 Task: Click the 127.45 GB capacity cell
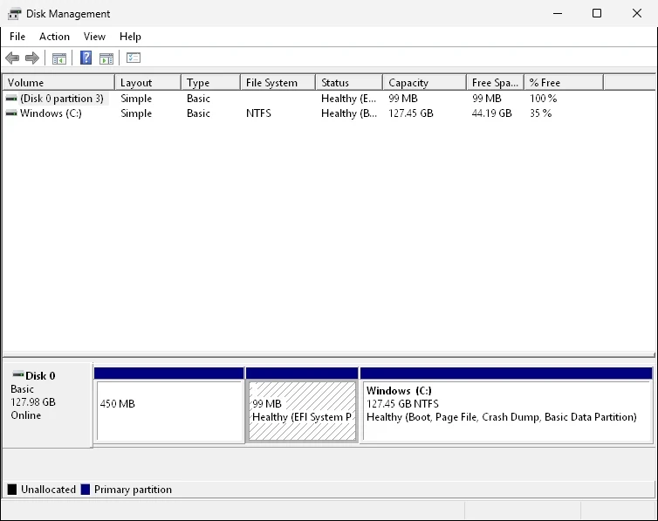(x=411, y=113)
